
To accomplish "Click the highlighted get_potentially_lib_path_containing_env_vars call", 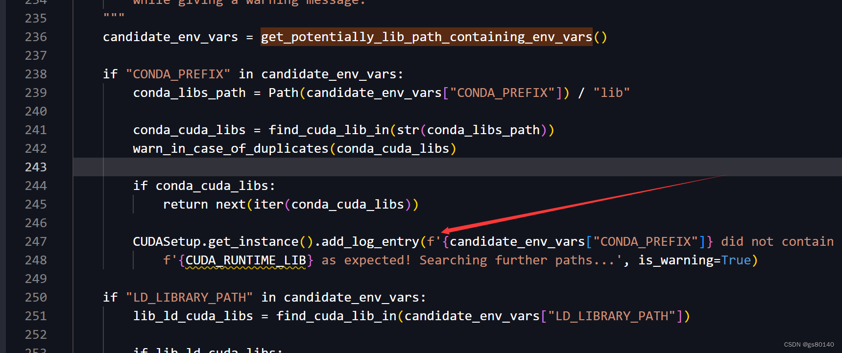I will [427, 37].
